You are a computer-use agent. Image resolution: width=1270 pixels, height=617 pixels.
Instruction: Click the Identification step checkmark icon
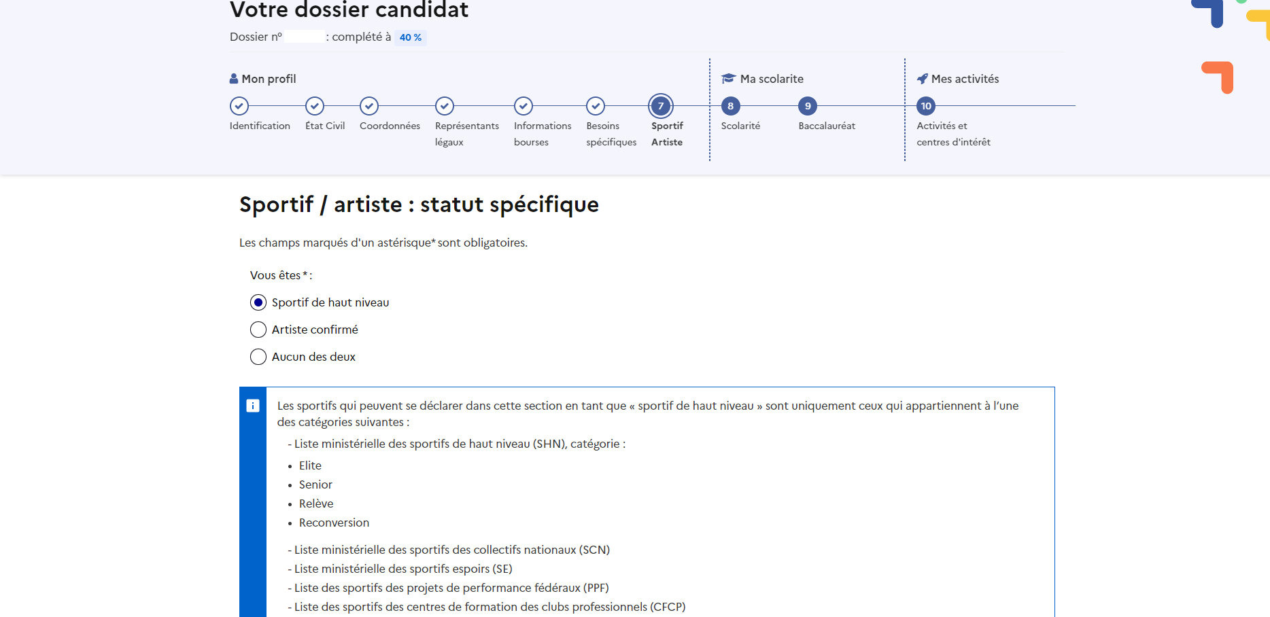click(239, 106)
